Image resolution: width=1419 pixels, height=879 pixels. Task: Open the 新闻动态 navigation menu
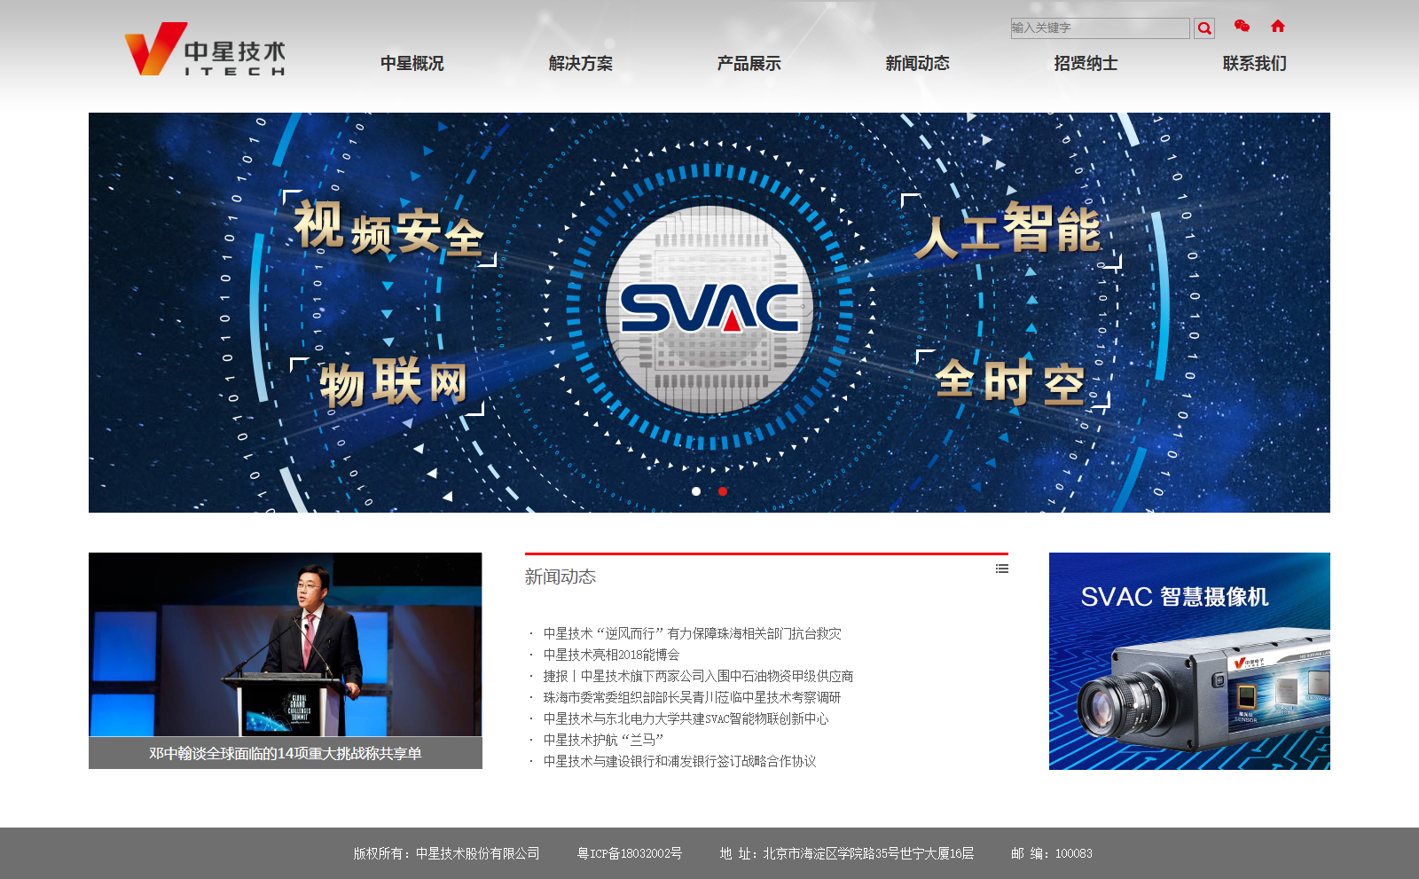918,63
